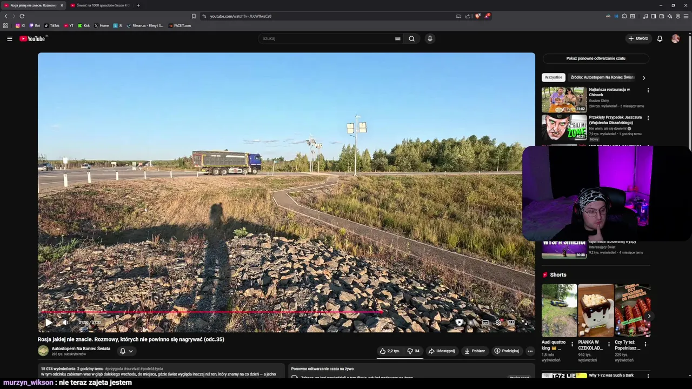Screen dimensions: 692x389
Task: Bookmark this page with the bookmark icon
Action: pyautogui.click(x=194, y=16)
